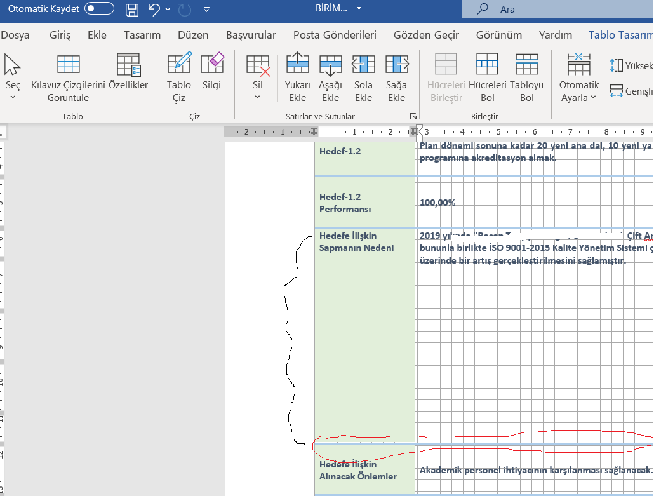Click the Undo arrow icon

tap(154, 9)
